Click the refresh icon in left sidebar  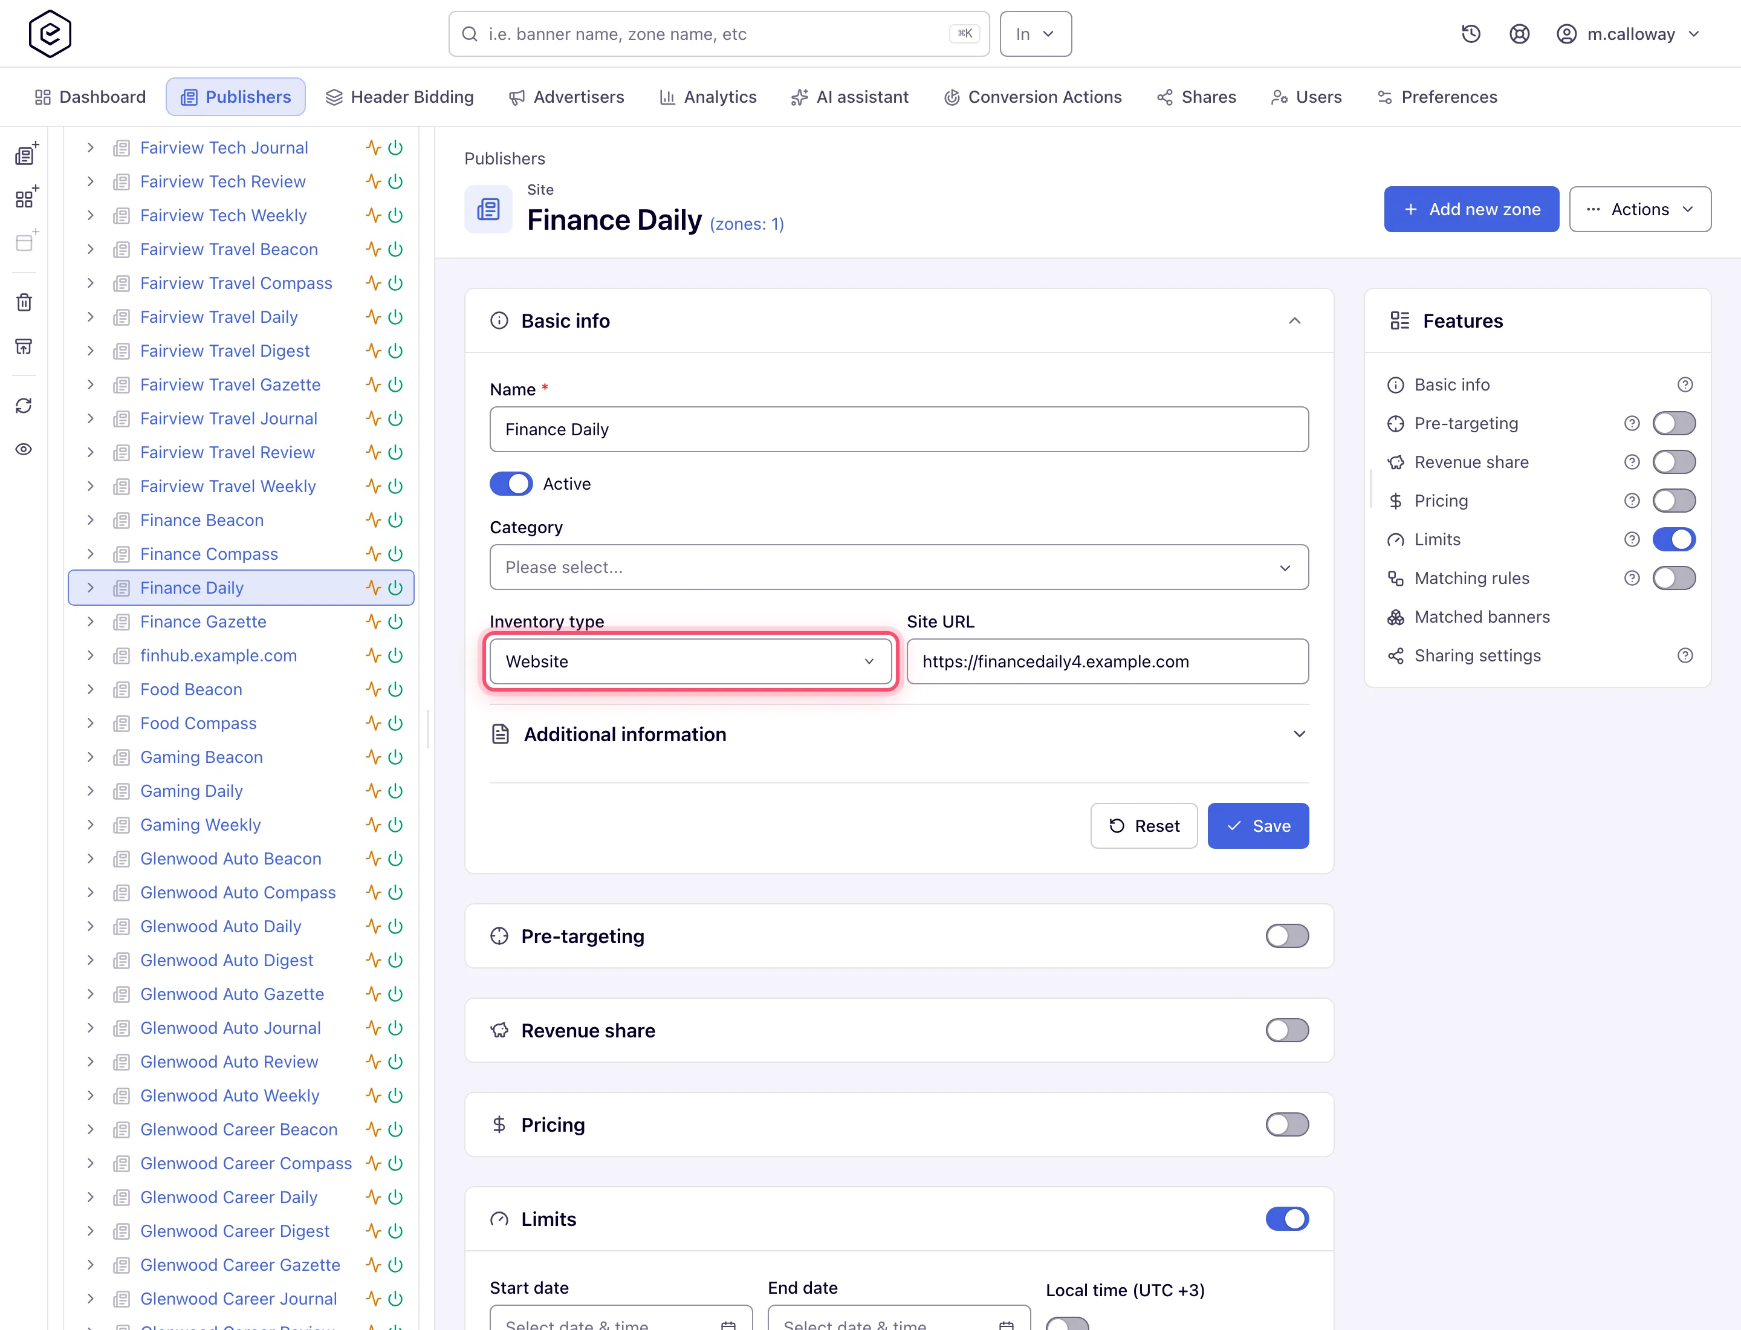point(25,405)
